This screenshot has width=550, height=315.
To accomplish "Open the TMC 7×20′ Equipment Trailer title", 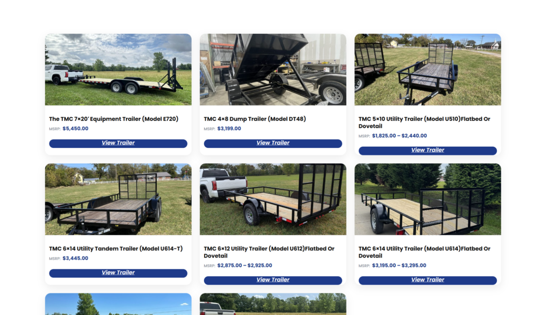I will [114, 119].
